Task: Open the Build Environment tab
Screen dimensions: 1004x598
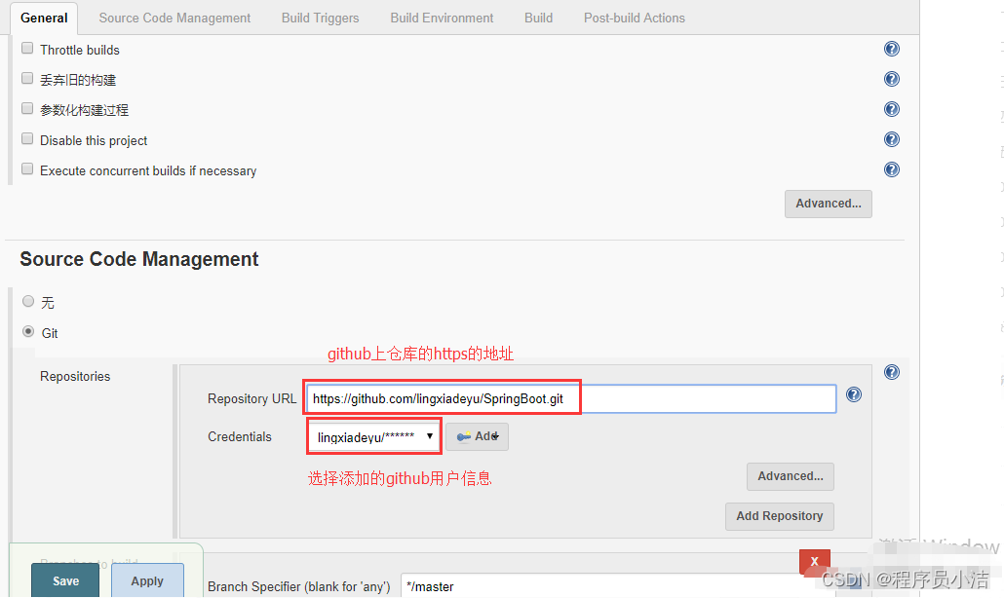Action: coord(442,18)
